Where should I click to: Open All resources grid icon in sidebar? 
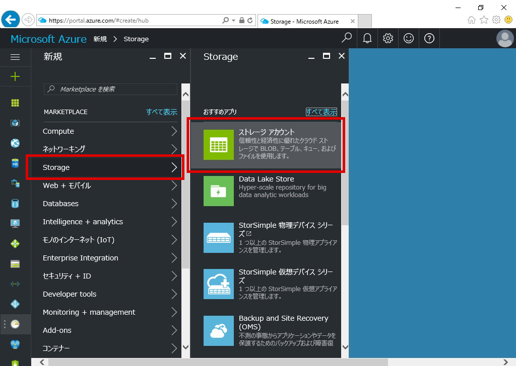coord(15,103)
